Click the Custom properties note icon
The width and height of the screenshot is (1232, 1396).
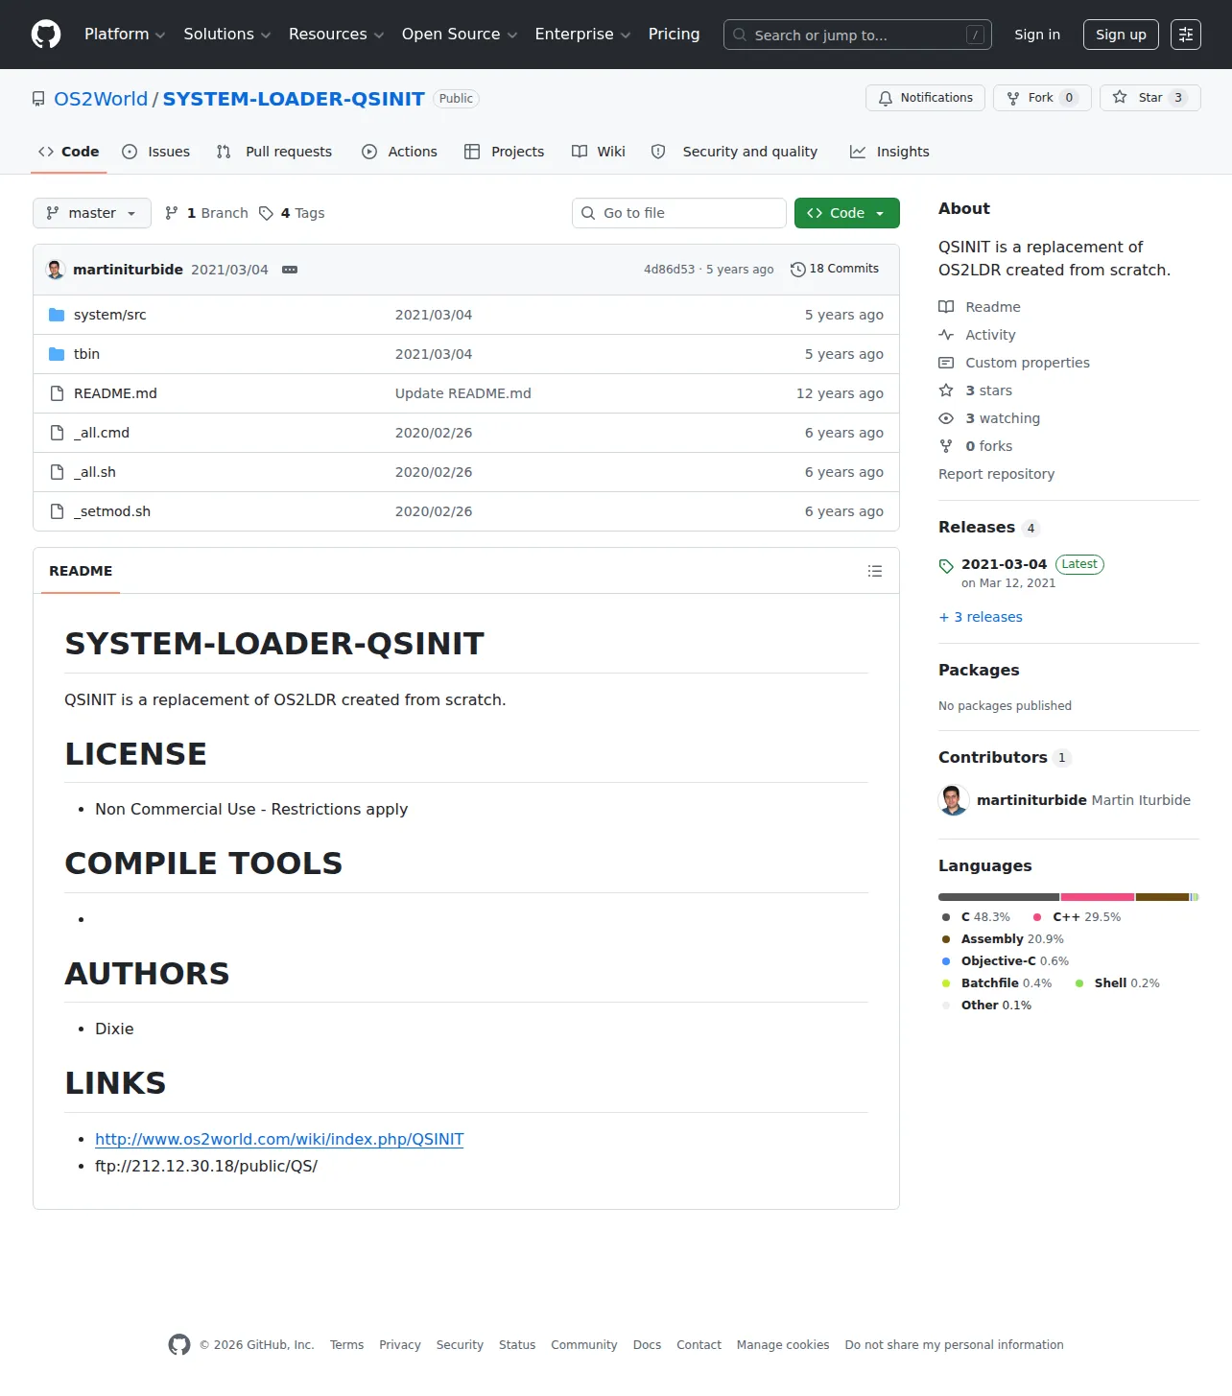coord(946,363)
